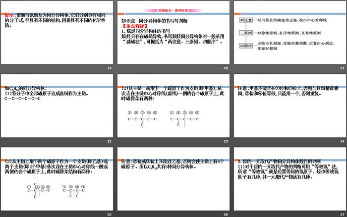Open slide 21 with the bracket diagram

(289, 36)
